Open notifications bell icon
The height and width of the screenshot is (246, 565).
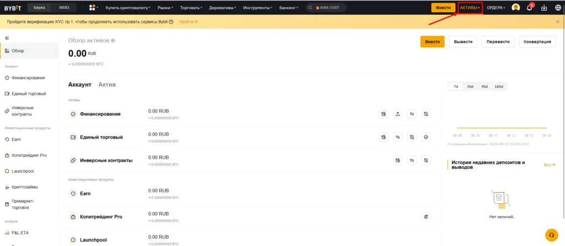[x=529, y=8]
